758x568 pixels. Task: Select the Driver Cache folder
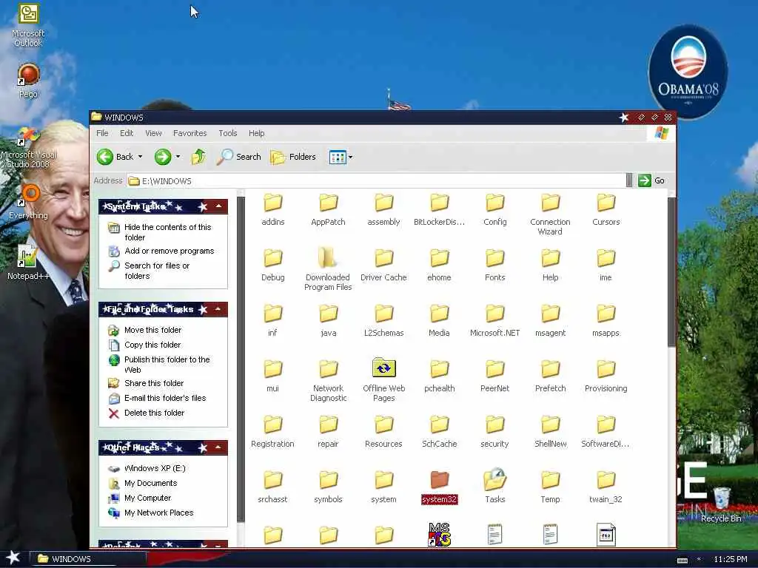(384, 265)
